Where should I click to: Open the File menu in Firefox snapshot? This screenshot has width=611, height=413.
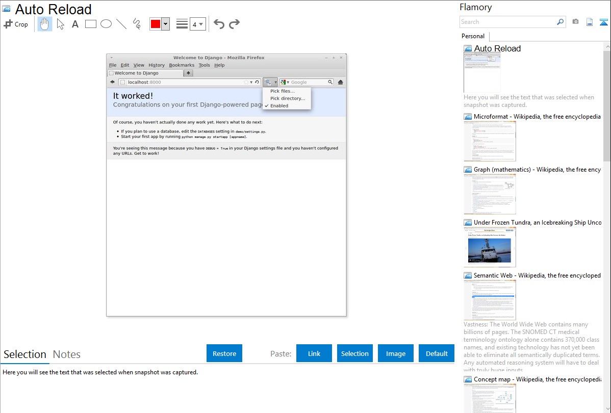(113, 65)
